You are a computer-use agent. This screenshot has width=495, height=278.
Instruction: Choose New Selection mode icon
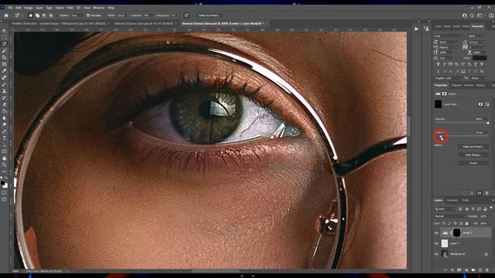31,15
